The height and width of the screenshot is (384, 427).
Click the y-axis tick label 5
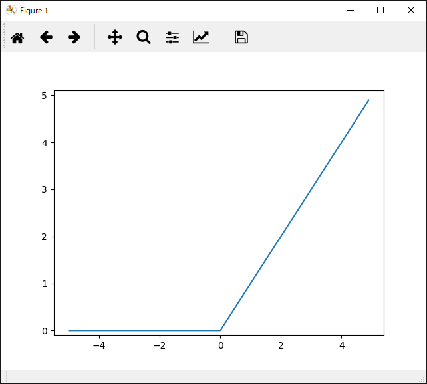click(43, 96)
